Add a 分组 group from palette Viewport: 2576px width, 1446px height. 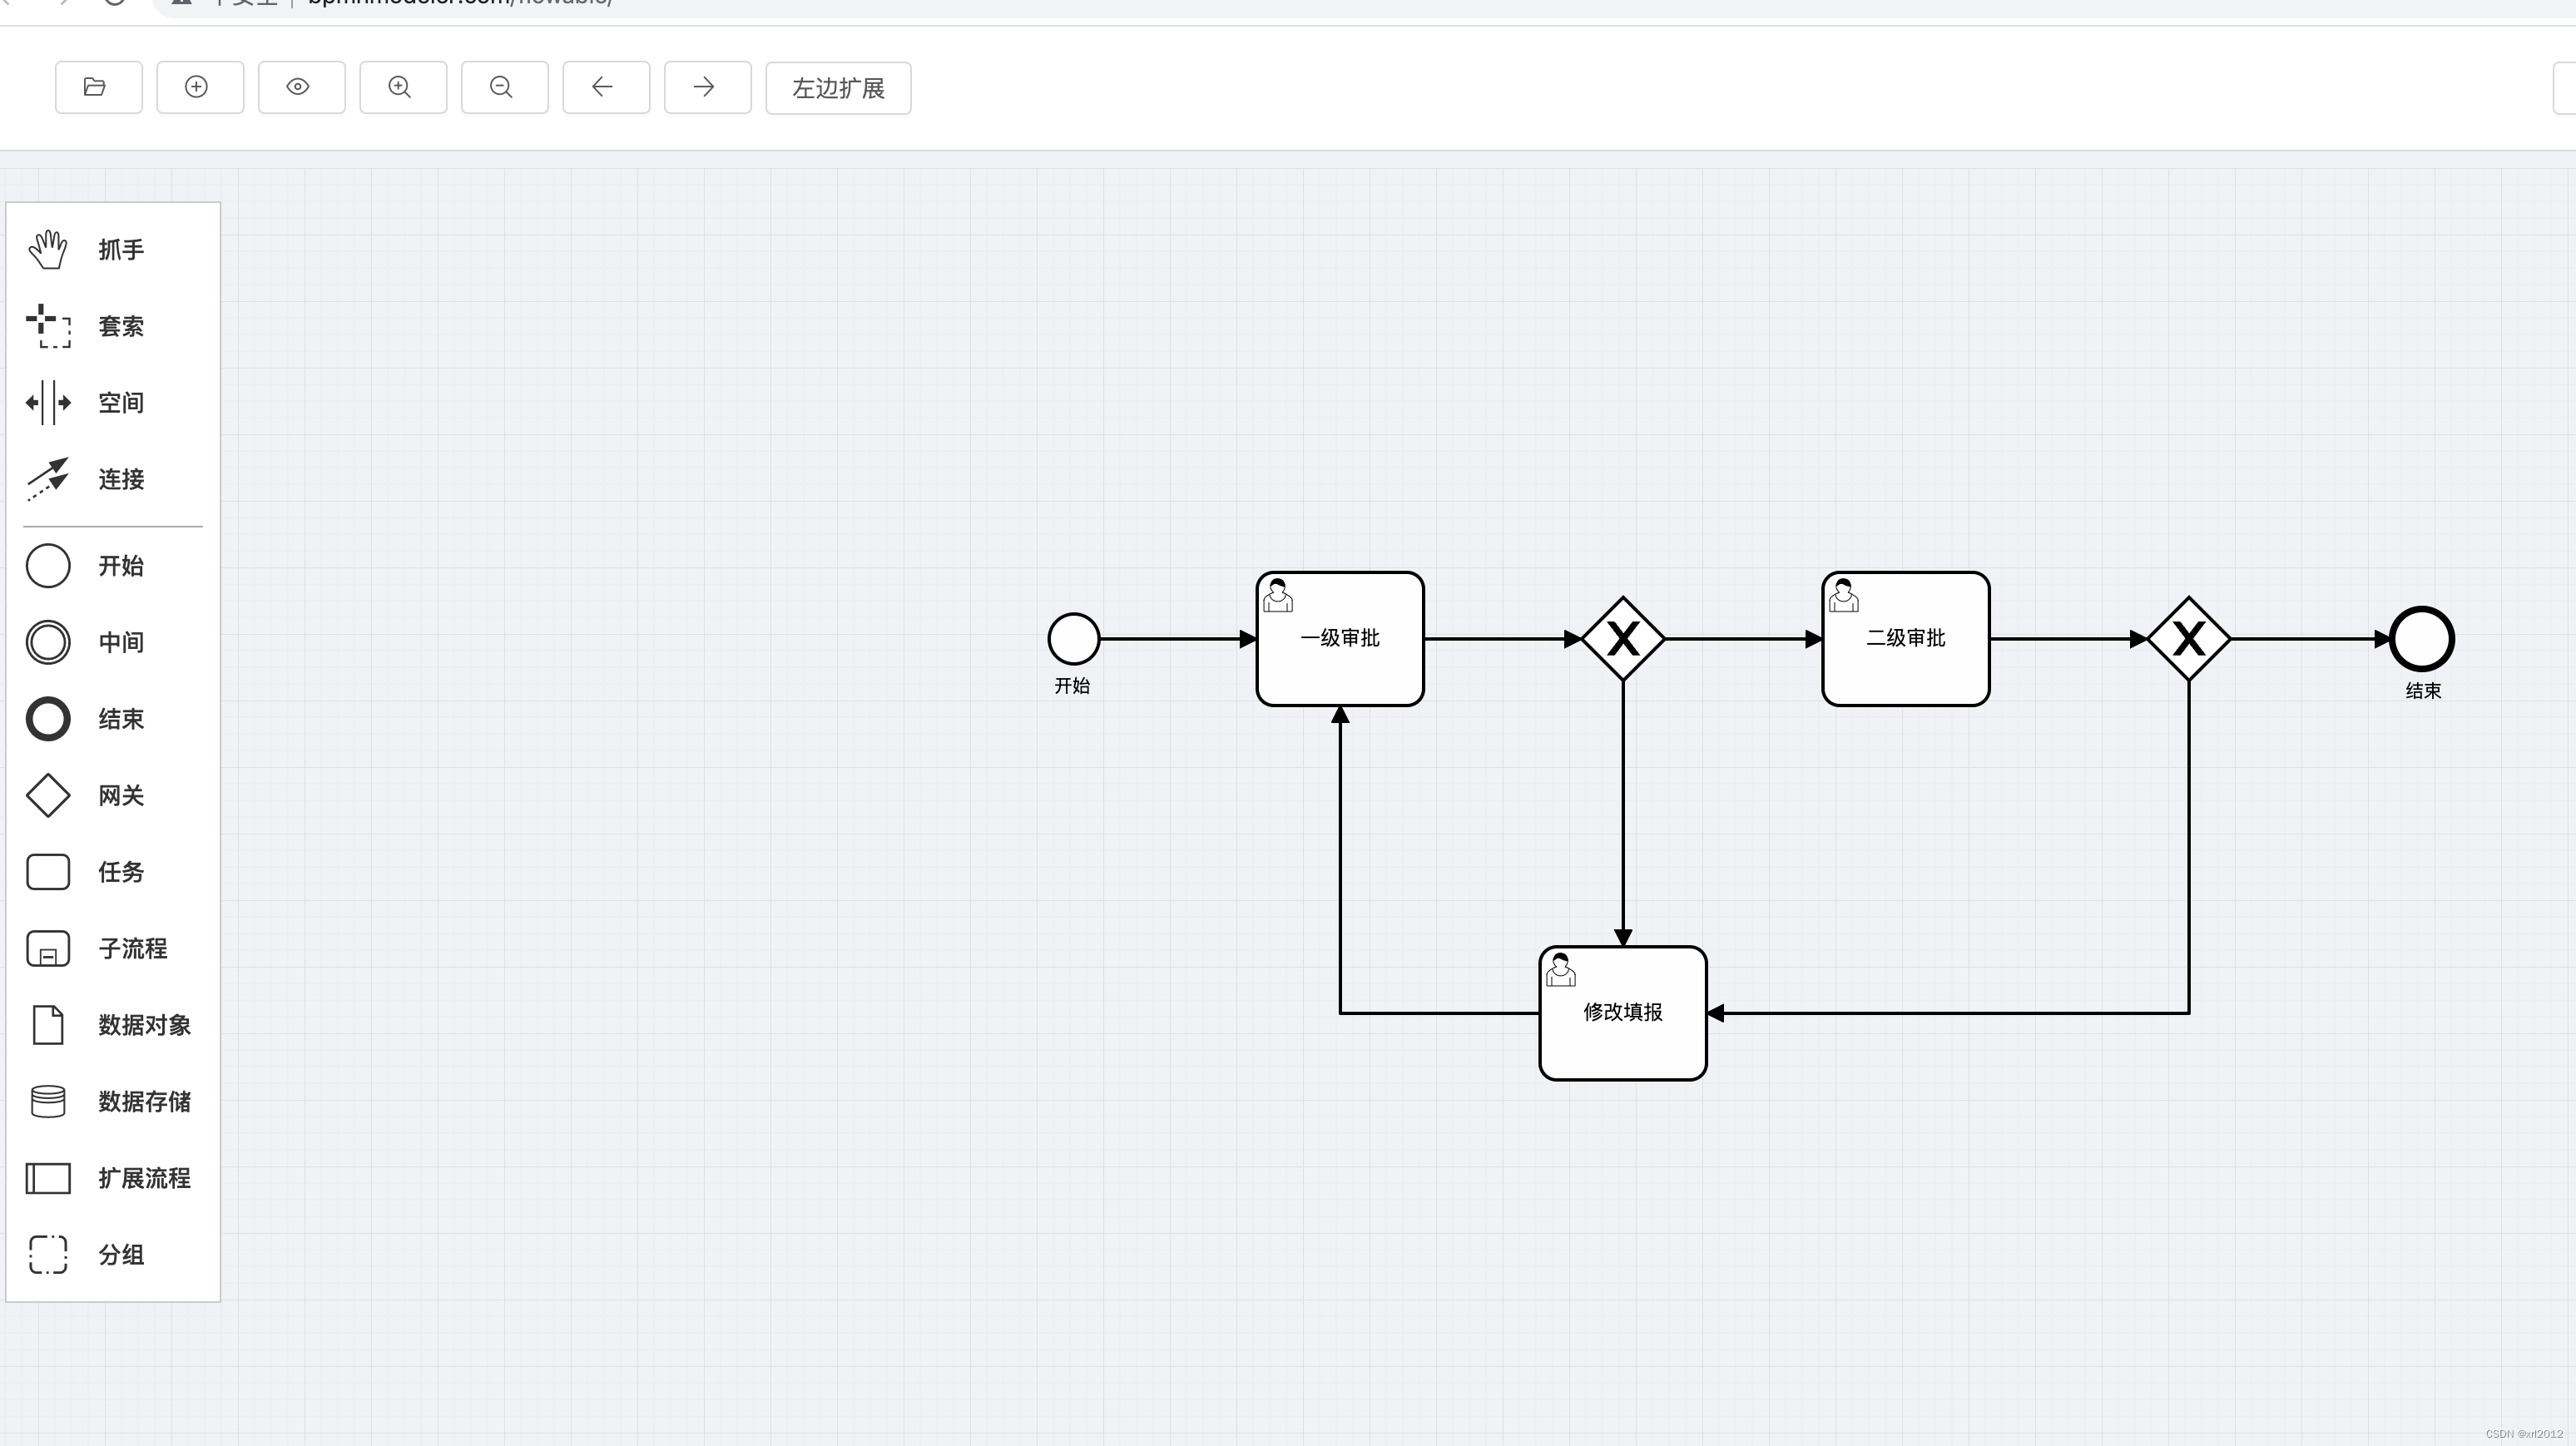coord(48,1254)
